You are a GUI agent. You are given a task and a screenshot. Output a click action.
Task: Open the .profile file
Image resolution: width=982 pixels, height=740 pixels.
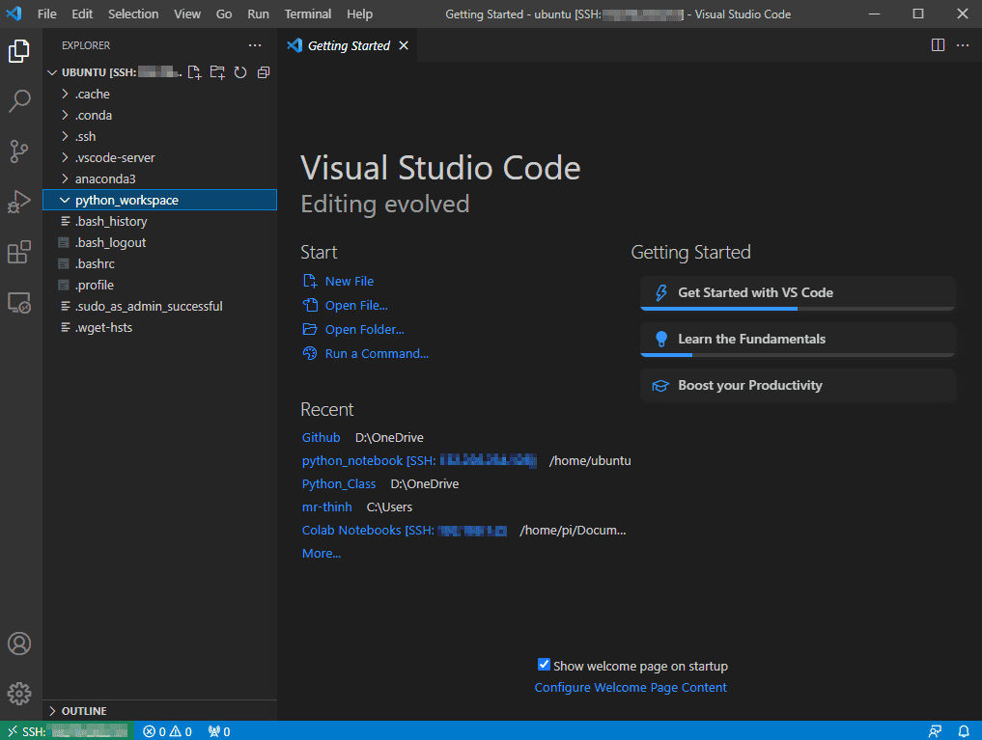click(159, 286)
